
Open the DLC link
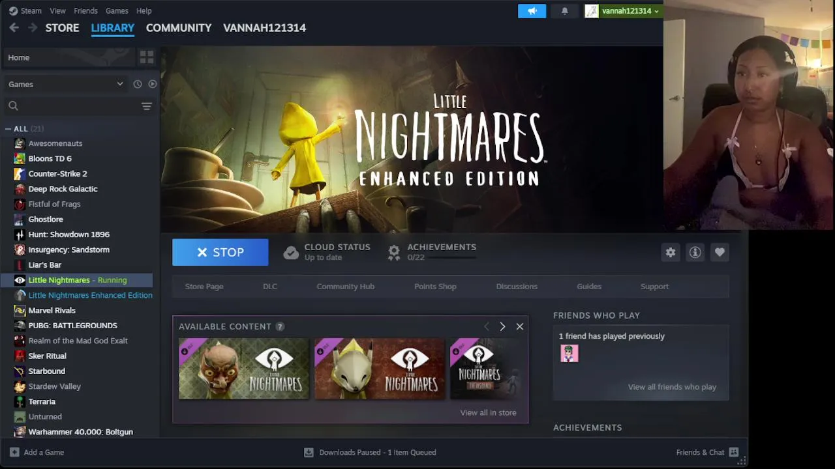(x=270, y=286)
